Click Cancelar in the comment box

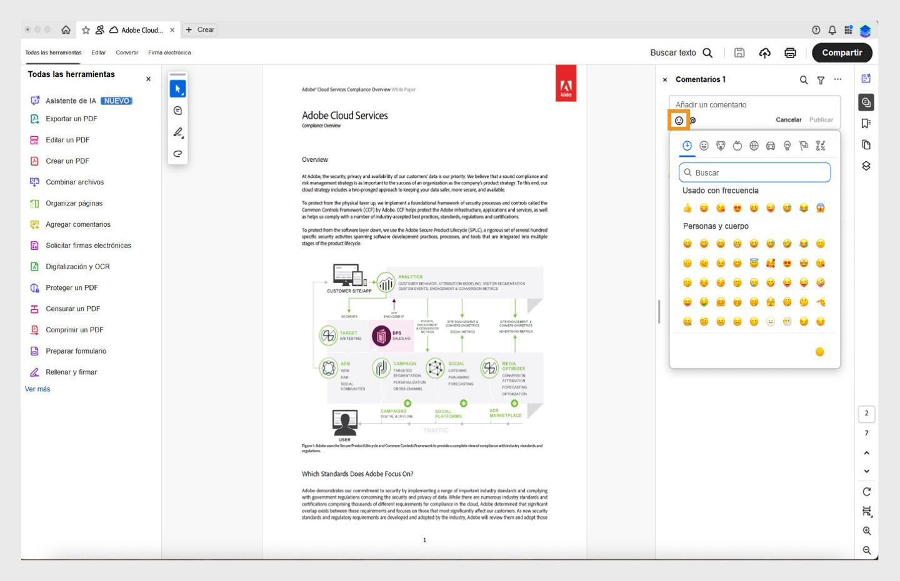(789, 120)
